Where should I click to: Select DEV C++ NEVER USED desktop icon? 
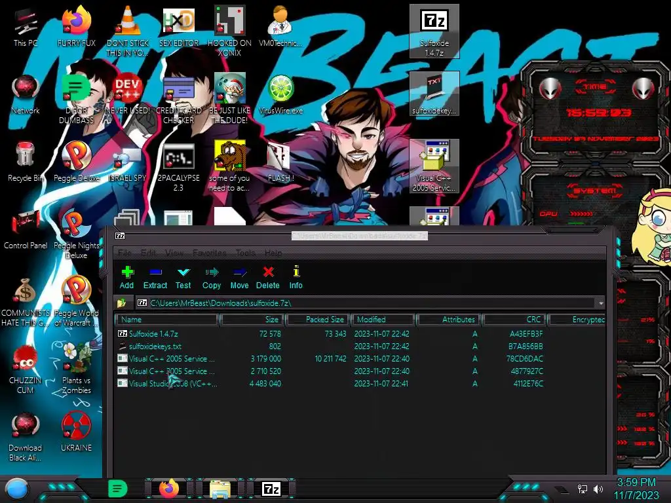click(128, 95)
